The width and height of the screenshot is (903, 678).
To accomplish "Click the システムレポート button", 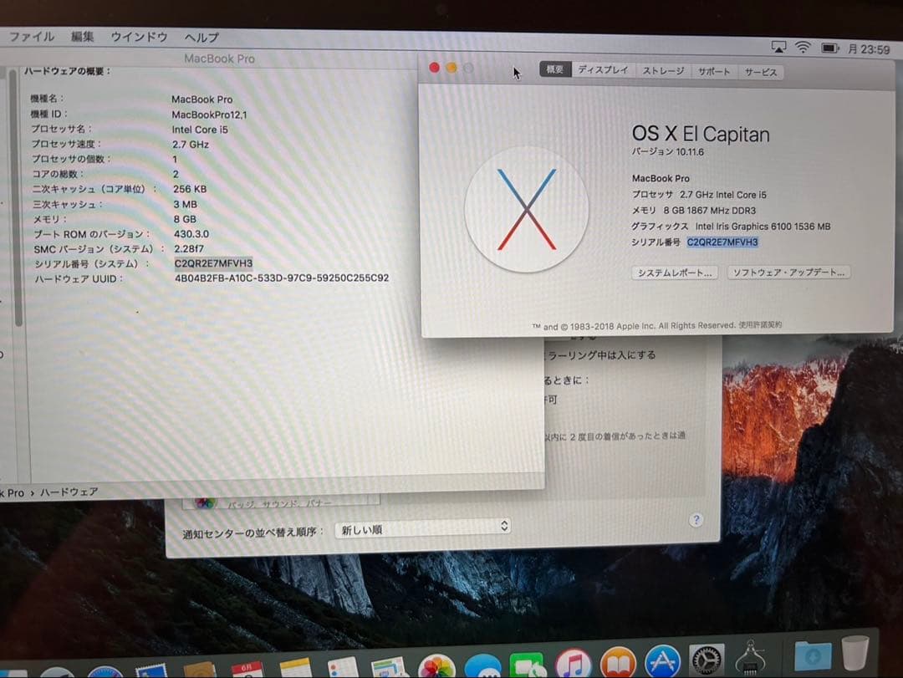I will click(675, 273).
